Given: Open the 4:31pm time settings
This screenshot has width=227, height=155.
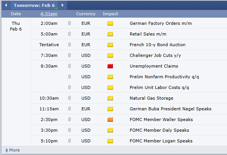Looking at the screenshot, I should tap(49, 14).
